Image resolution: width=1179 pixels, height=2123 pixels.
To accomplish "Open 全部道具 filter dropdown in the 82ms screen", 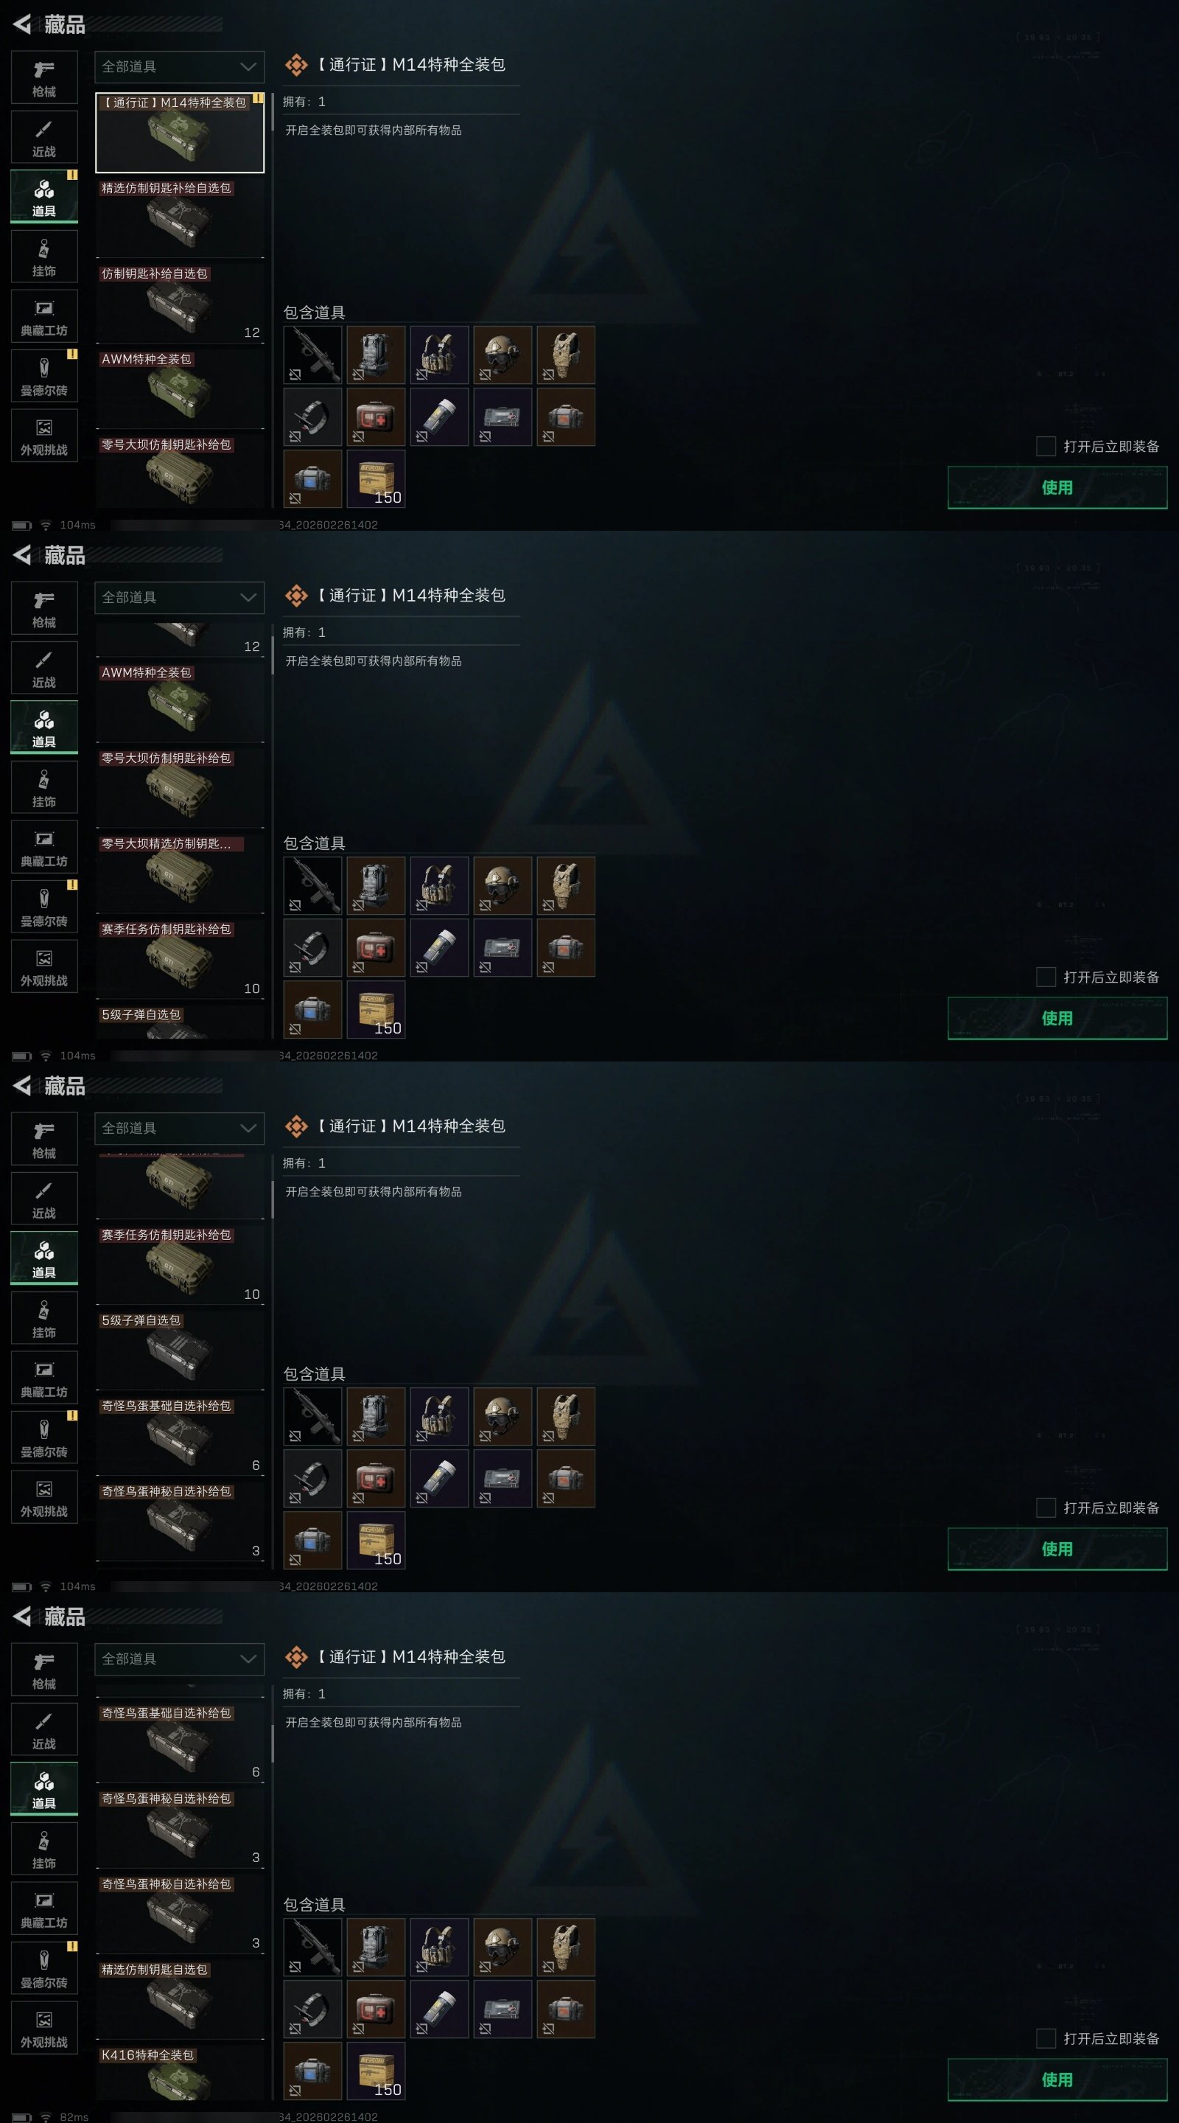I will tap(180, 1659).
